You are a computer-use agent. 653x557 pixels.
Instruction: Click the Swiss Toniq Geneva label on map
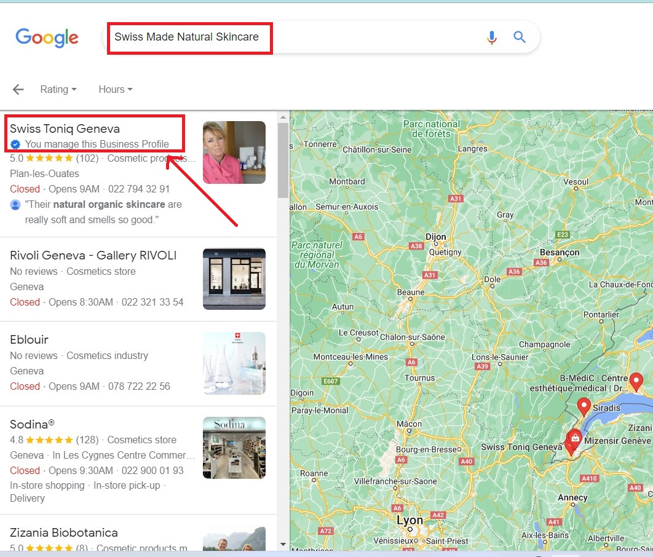(521, 447)
